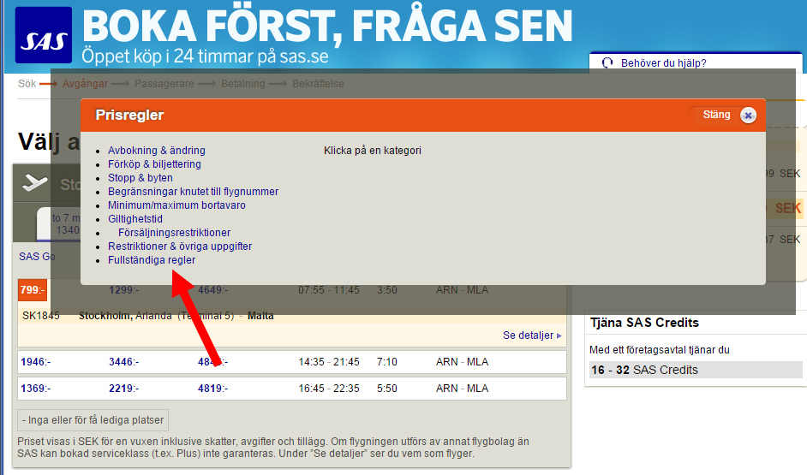Open Restriktioner & övriga uppgifter
Viewport: 807px width, 475px height.
pos(180,246)
